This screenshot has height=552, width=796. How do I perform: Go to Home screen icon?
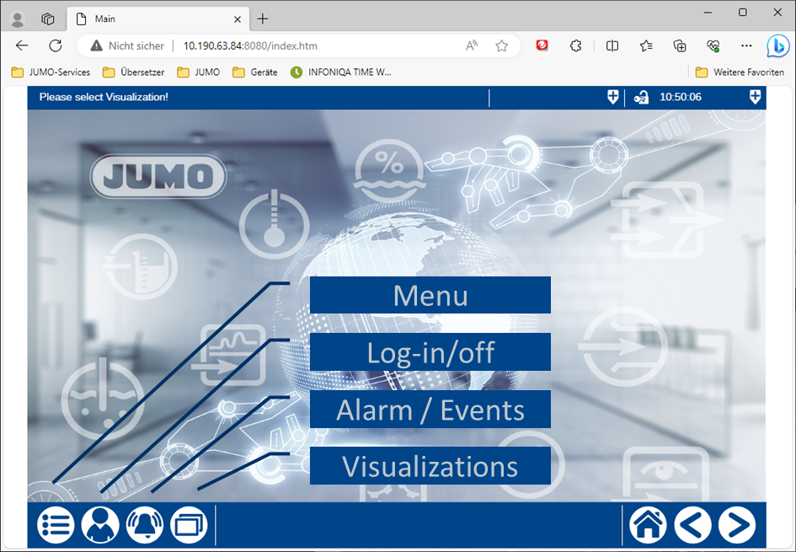648,525
